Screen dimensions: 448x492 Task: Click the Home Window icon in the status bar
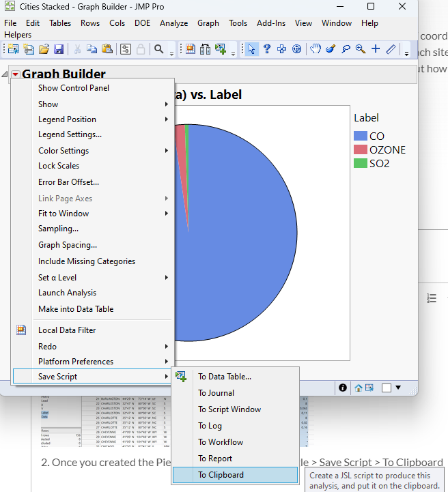coord(359,388)
